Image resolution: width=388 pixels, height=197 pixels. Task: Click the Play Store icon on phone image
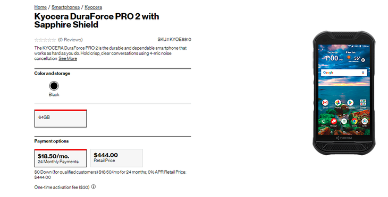pyautogui.click(x=350, y=103)
